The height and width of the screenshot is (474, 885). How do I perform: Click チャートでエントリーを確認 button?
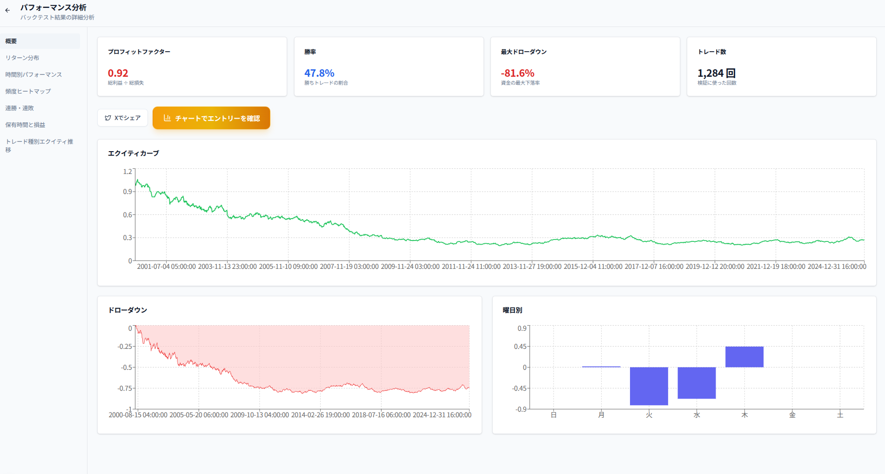[211, 118]
